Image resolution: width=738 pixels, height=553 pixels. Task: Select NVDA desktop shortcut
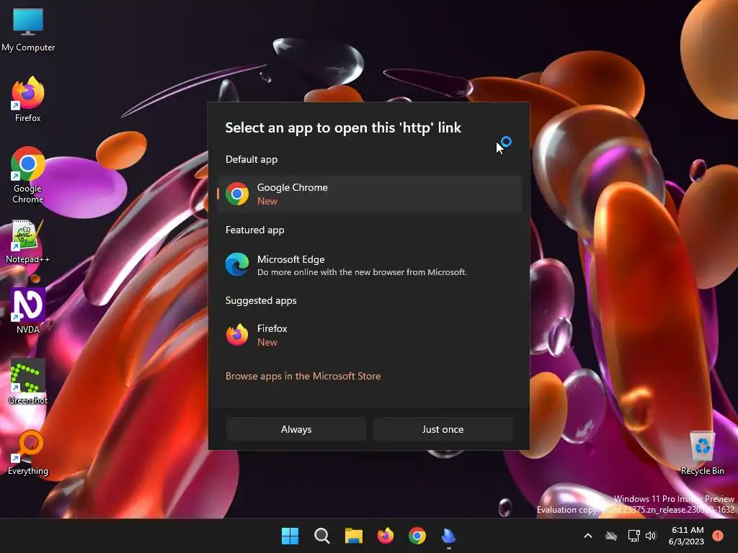pyautogui.click(x=28, y=311)
